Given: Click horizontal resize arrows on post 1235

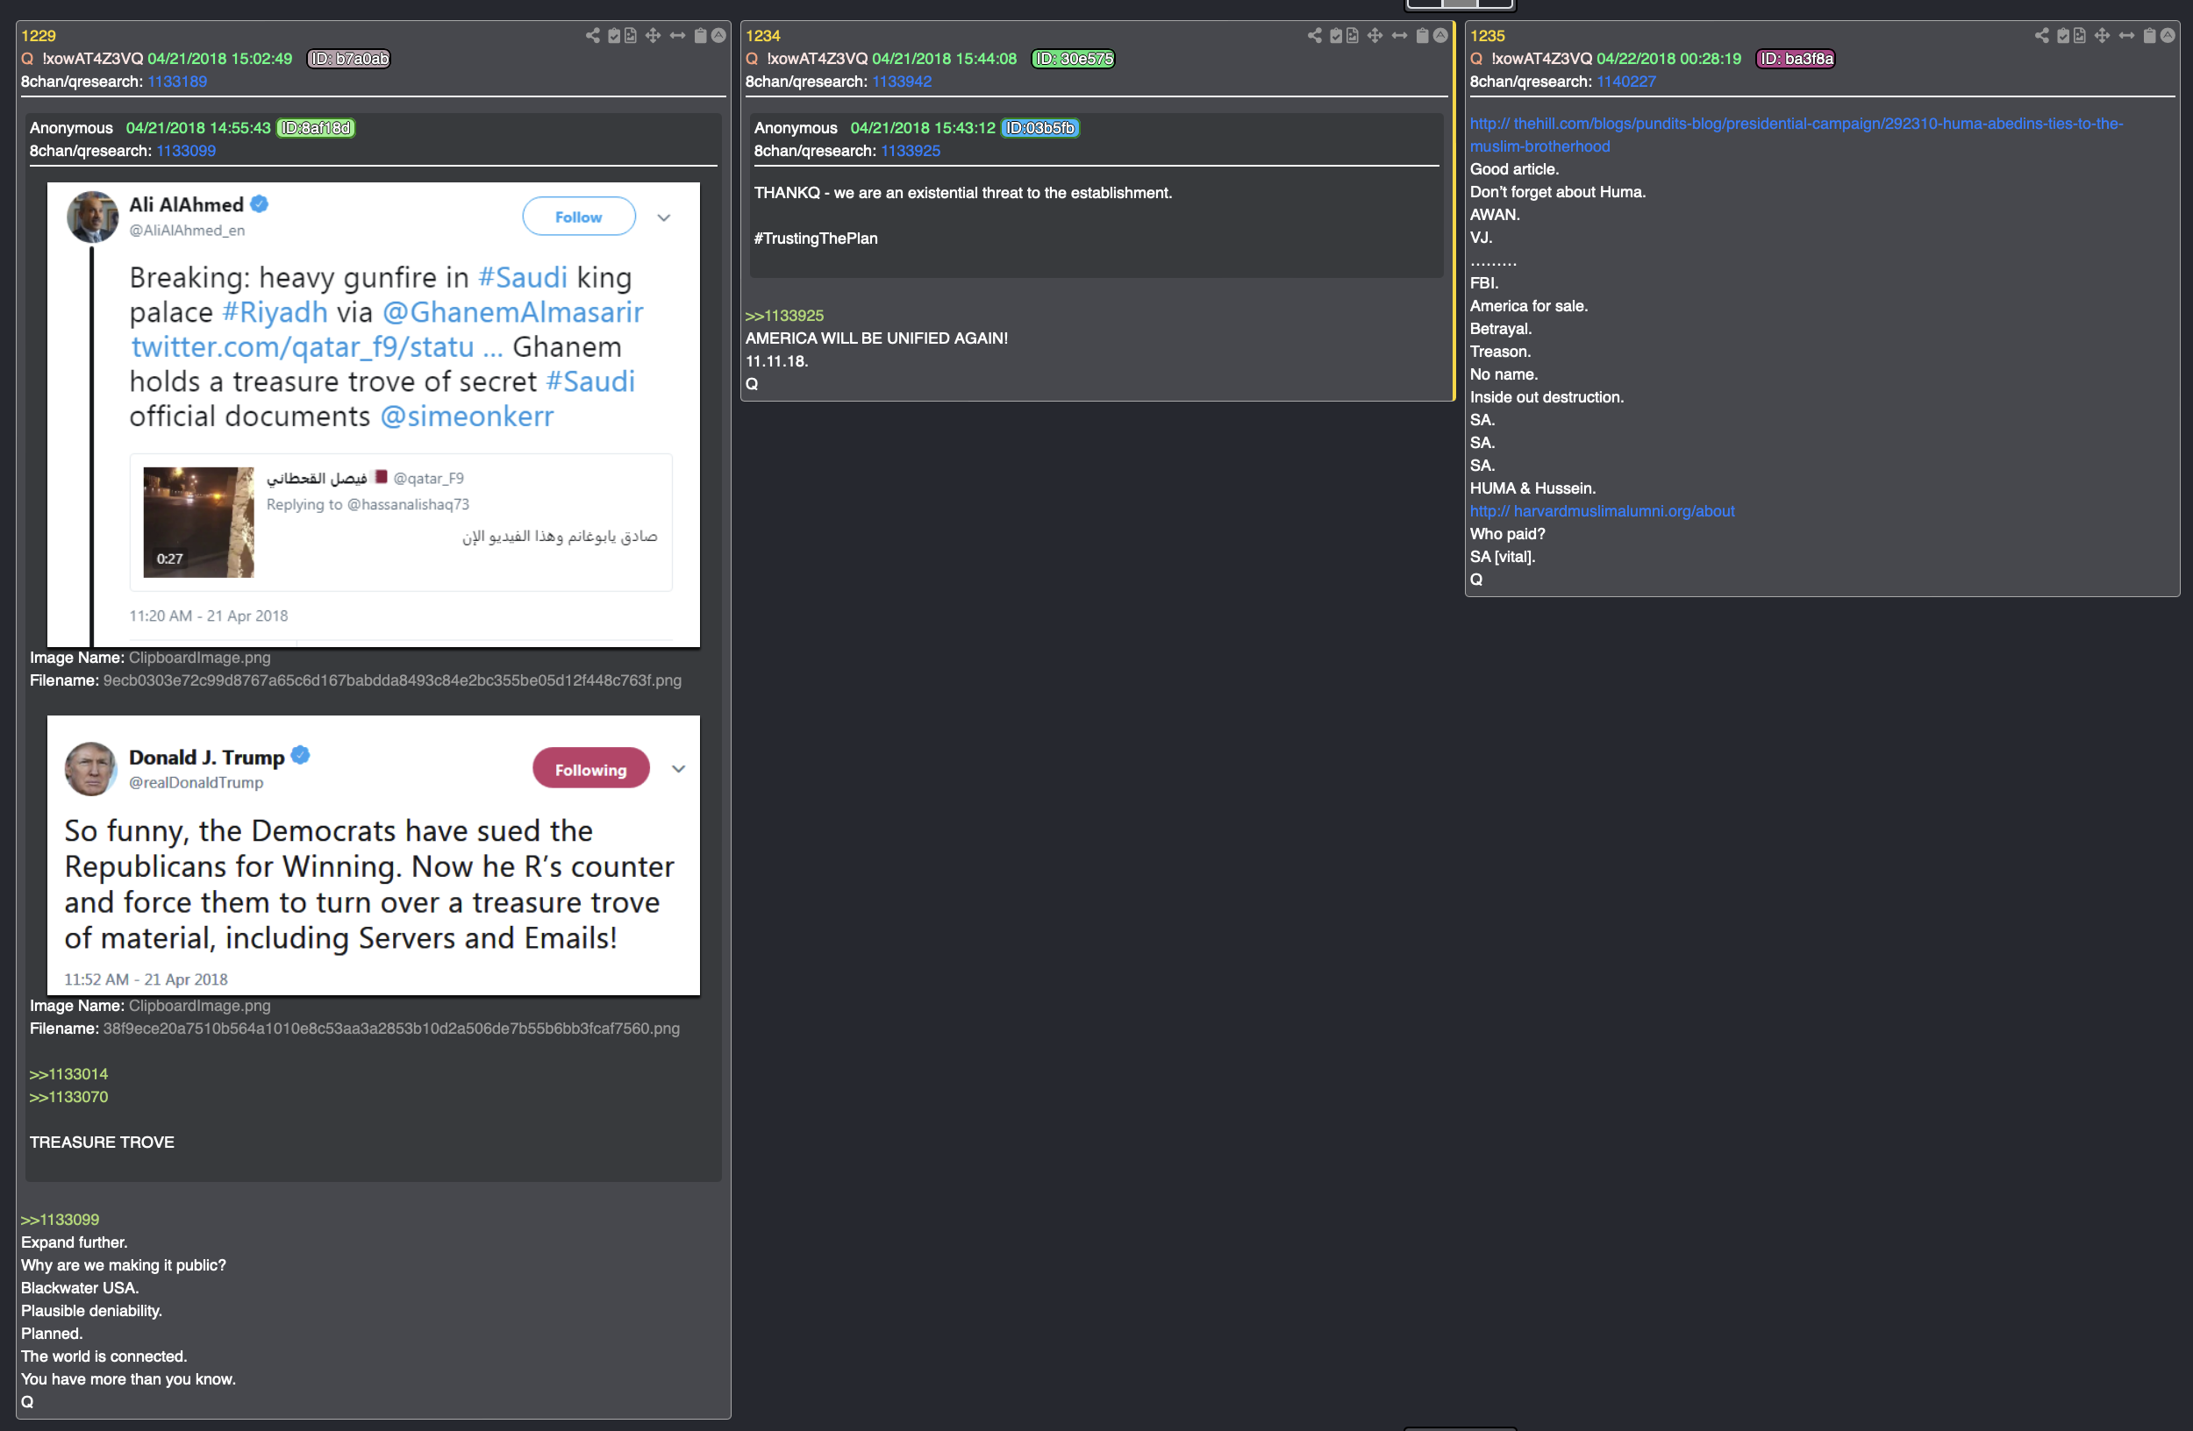Looking at the screenshot, I should click(x=2126, y=35).
